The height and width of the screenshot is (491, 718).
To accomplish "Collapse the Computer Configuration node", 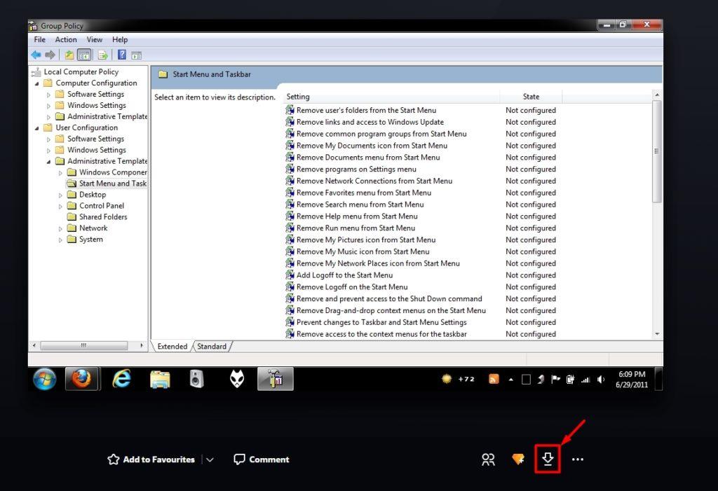I will point(36,84).
